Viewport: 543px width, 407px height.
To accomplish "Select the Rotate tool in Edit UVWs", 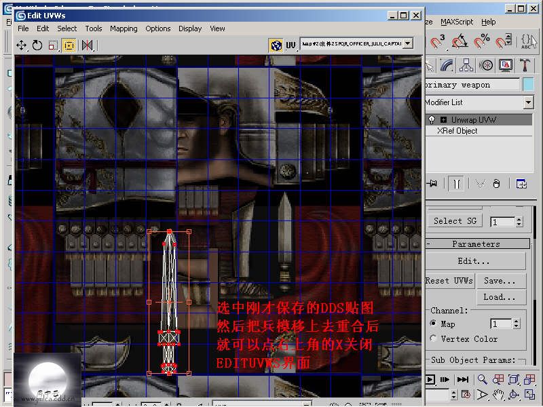I will 37,45.
